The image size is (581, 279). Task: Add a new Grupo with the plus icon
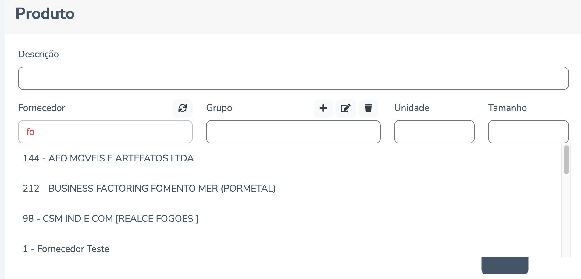click(x=323, y=108)
